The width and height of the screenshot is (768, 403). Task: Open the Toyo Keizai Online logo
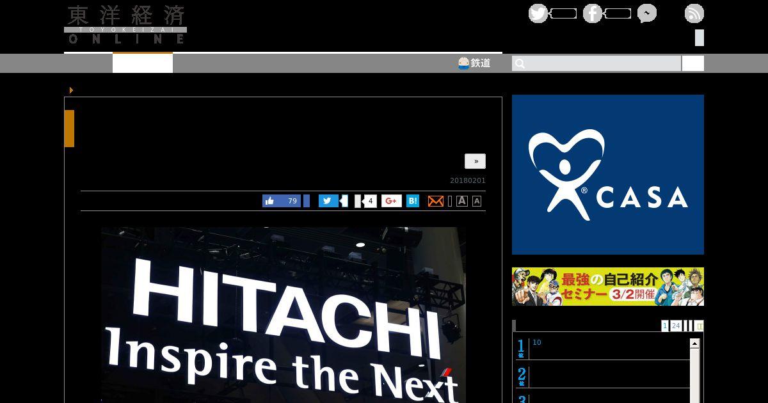point(125,24)
